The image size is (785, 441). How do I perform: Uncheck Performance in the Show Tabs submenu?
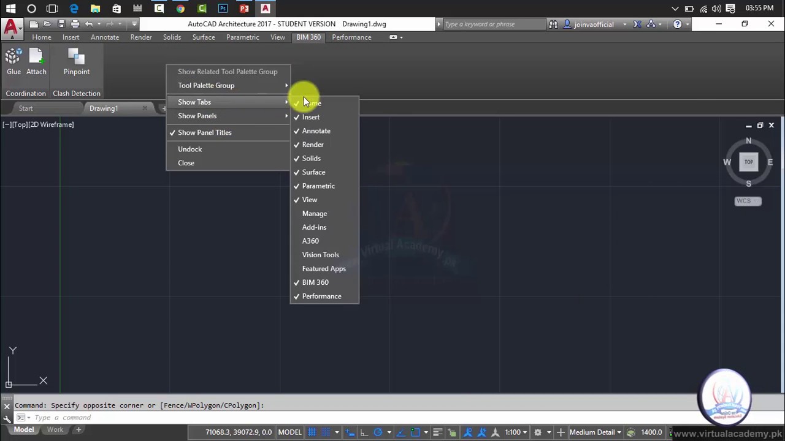coord(324,296)
